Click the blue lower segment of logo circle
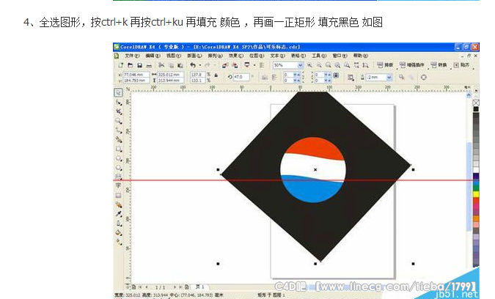The image size is (495, 299). 312,191
